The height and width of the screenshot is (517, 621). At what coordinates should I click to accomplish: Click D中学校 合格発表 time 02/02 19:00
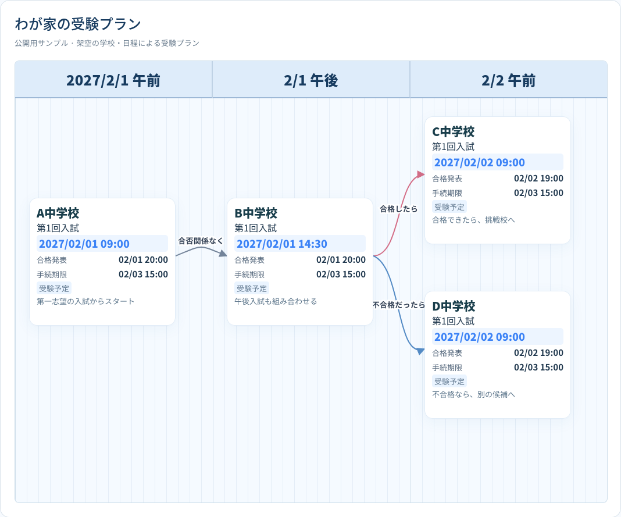[x=538, y=352]
